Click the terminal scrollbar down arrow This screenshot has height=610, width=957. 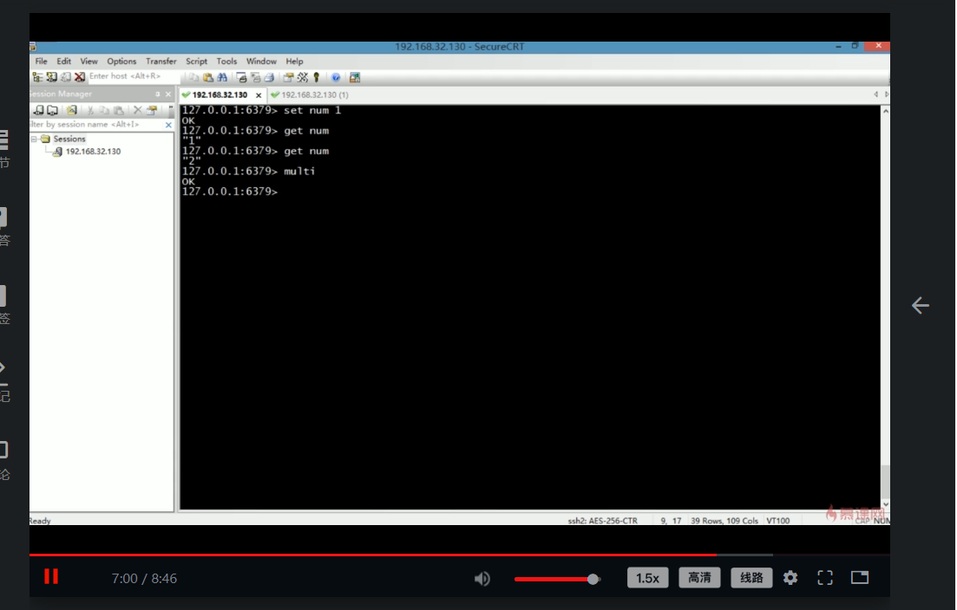885,504
